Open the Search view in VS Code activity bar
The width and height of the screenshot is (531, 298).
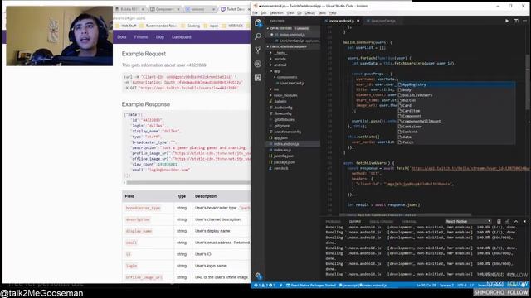pyautogui.click(x=258, y=36)
